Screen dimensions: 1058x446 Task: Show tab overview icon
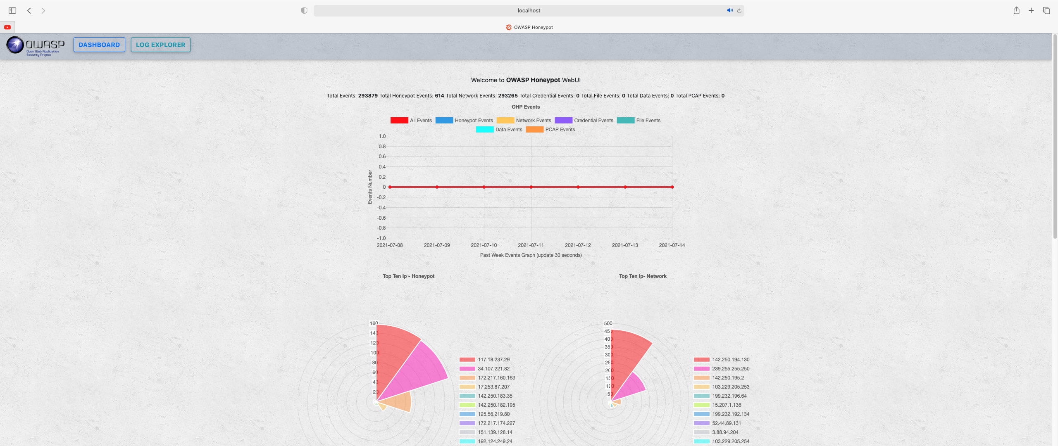point(1046,11)
